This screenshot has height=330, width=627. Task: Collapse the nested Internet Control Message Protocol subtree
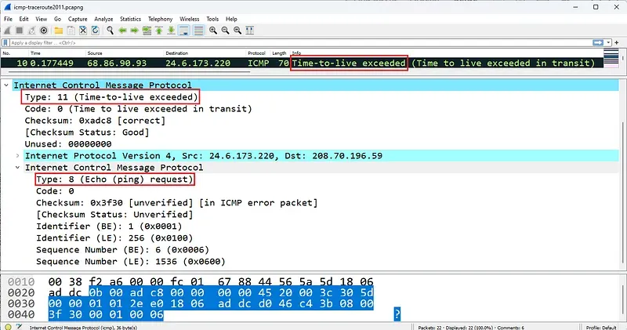click(x=17, y=167)
